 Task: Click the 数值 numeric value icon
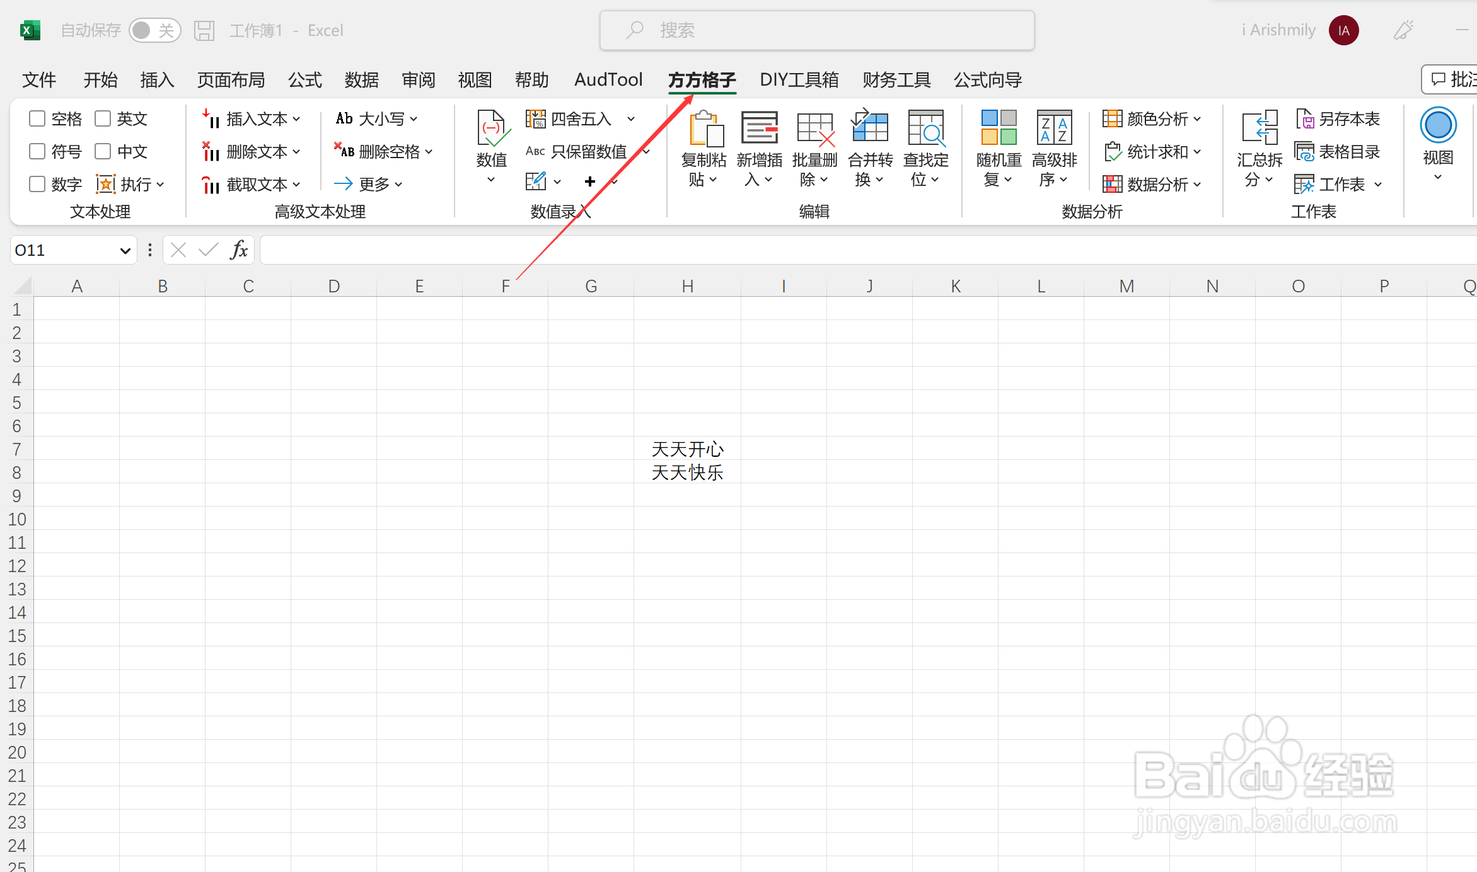point(492,129)
